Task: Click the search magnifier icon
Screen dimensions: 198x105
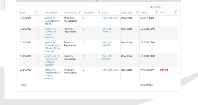Action: [151, 7]
